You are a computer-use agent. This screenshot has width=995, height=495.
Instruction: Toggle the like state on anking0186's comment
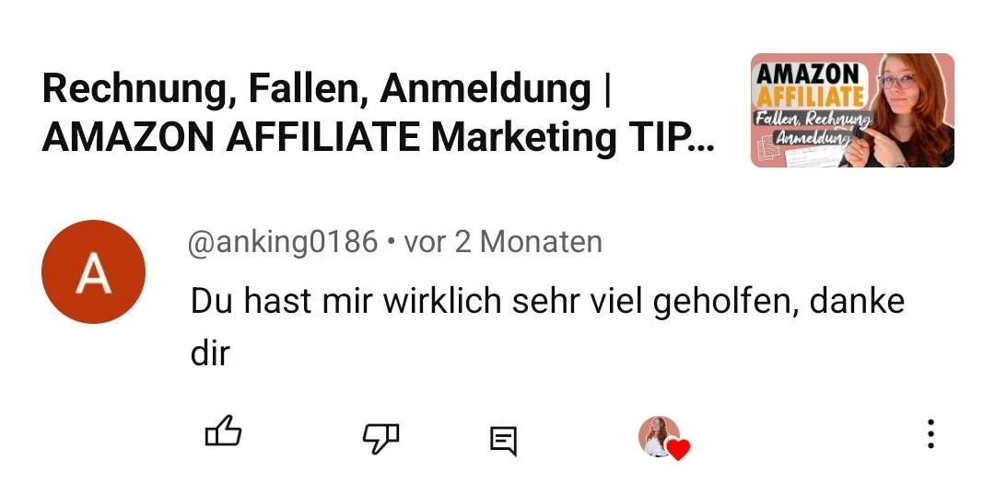click(223, 432)
